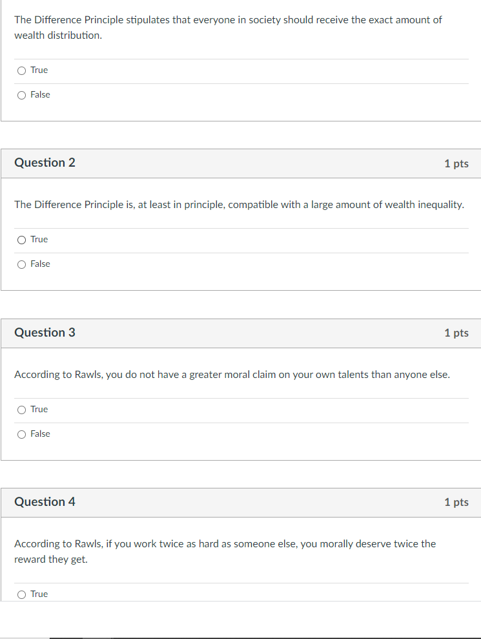Click the False label text in Question 2

[x=39, y=264]
